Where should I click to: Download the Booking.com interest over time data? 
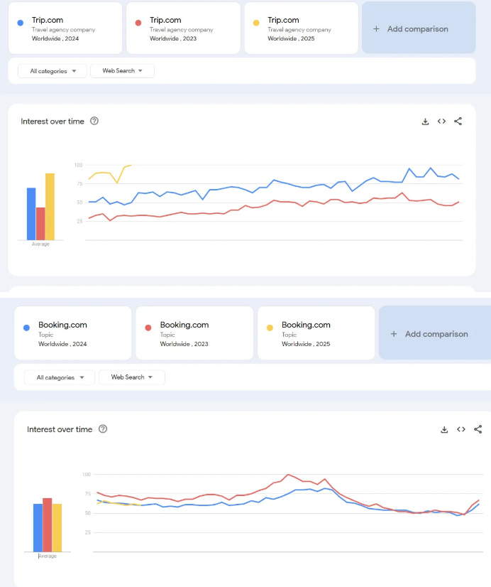tap(444, 429)
